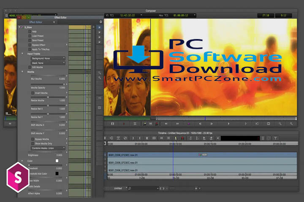Screen dimensions: 304x202
Task: Click the Timeline toolbar list view icon
Action: (x=263, y=138)
